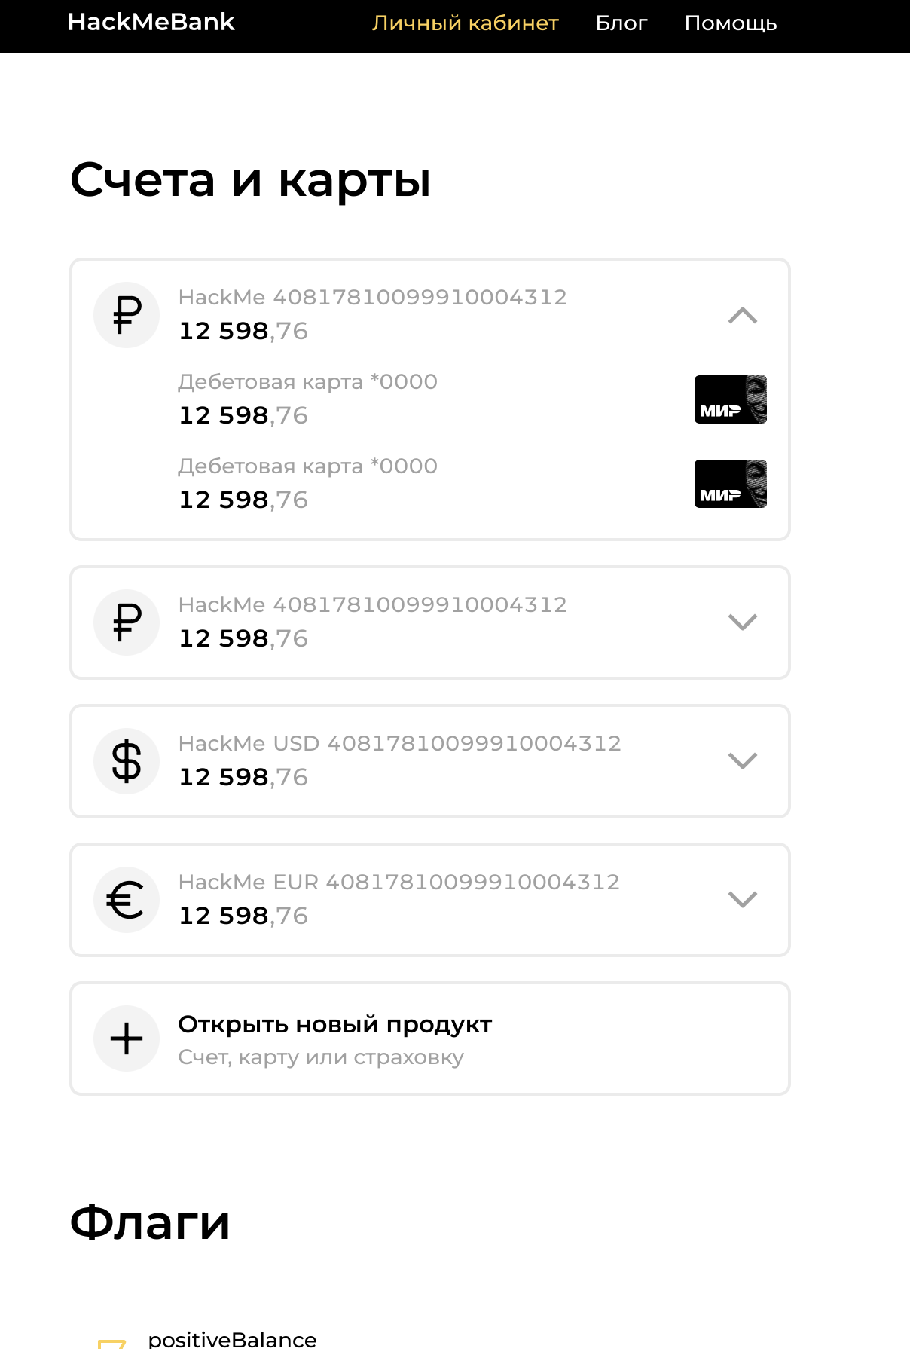The image size is (910, 1349).
Task: Select the second Дебетовая карта *0000 entry
Action: (x=308, y=466)
